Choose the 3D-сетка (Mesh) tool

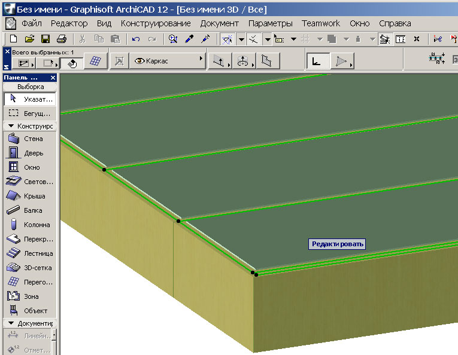coord(28,268)
